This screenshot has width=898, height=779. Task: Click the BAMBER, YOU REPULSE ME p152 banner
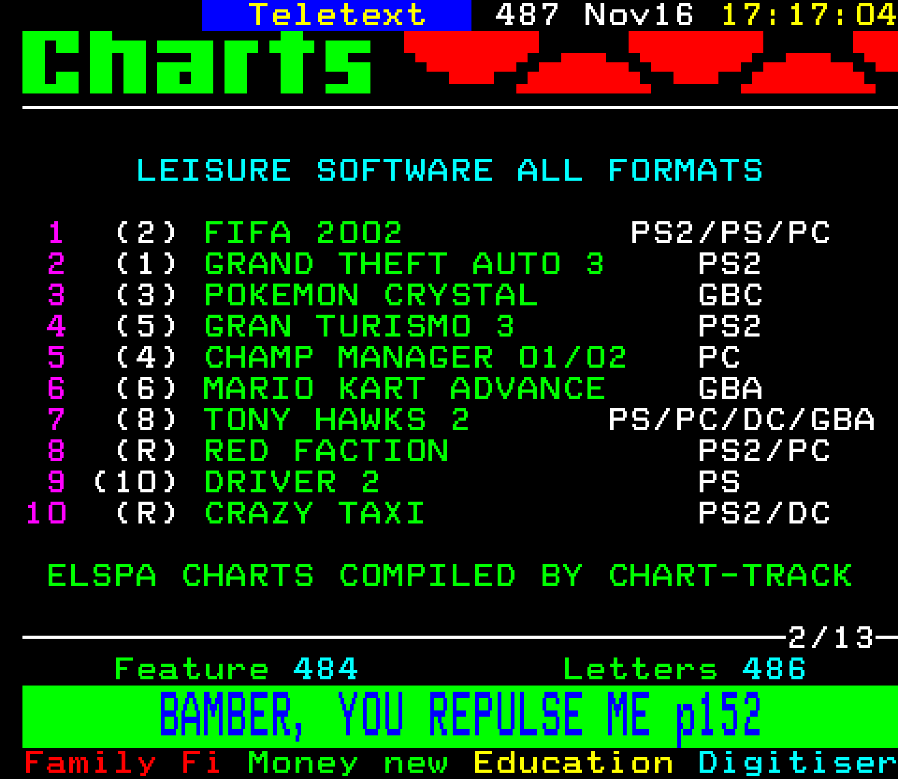pos(460,716)
